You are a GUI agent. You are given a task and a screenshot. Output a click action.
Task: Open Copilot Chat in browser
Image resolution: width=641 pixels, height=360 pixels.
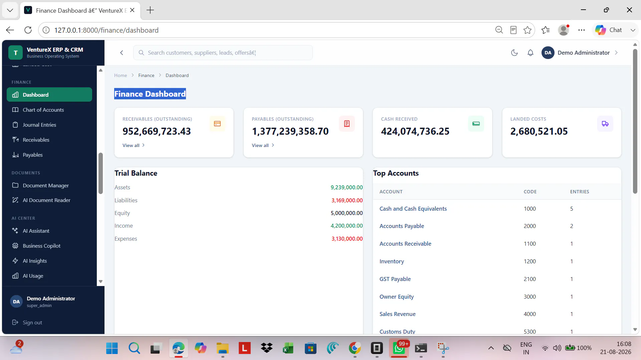(x=609, y=30)
